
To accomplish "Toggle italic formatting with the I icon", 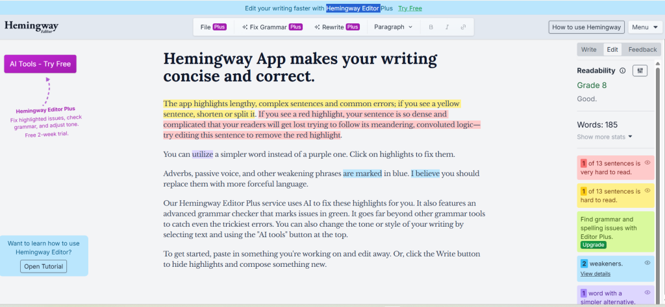I will pos(447,27).
